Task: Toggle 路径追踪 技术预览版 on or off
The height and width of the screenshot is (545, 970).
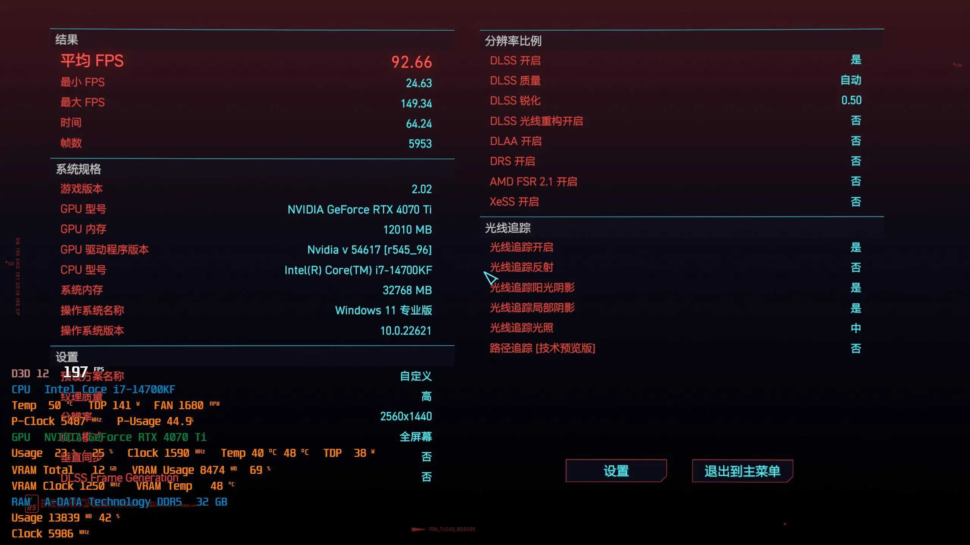Action: pos(855,348)
